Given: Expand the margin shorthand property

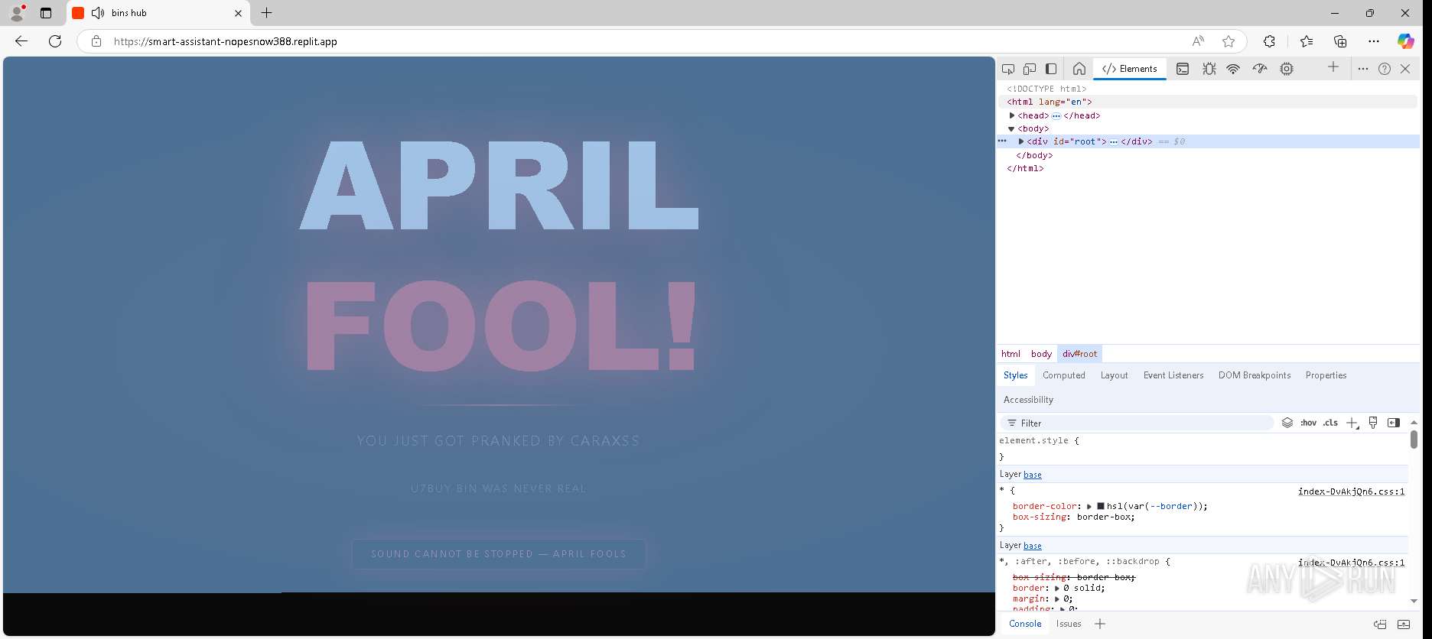Looking at the screenshot, I should pyautogui.click(x=1057, y=599).
